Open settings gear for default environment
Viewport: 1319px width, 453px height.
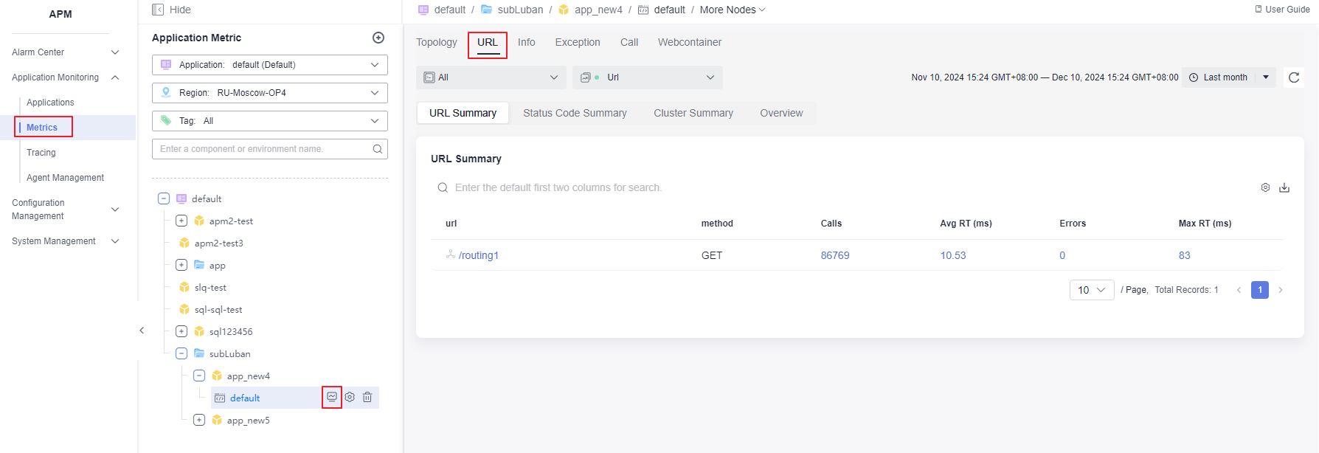(350, 397)
